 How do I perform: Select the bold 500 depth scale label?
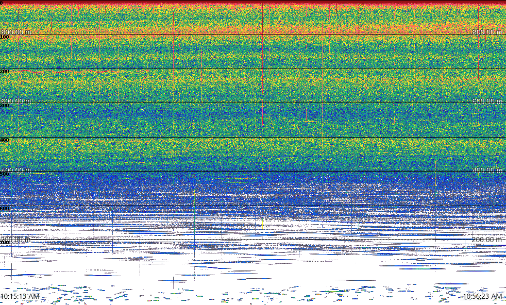coord(5,174)
